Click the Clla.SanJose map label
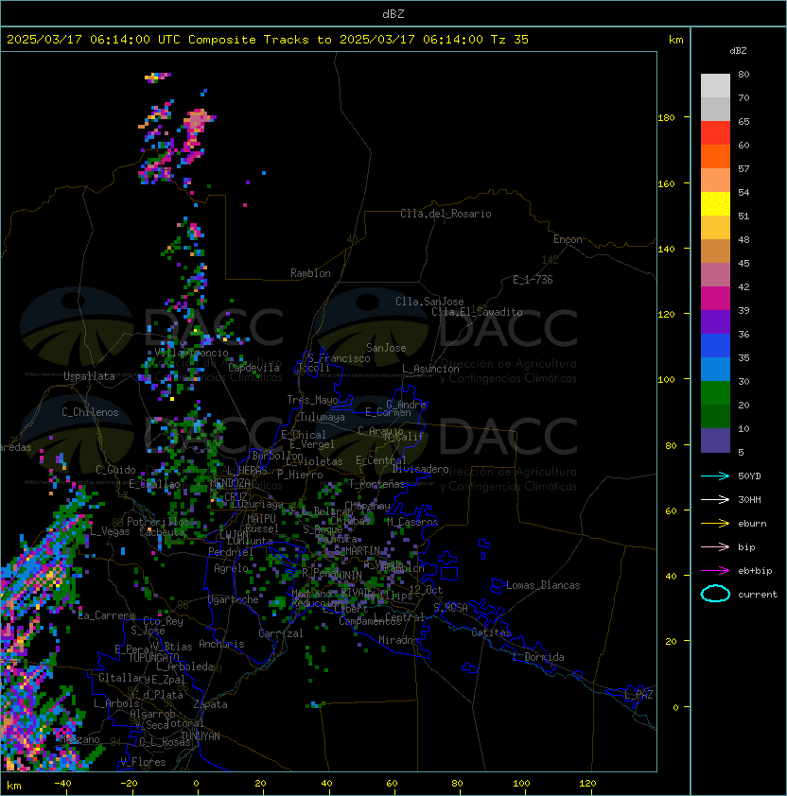 tap(429, 302)
